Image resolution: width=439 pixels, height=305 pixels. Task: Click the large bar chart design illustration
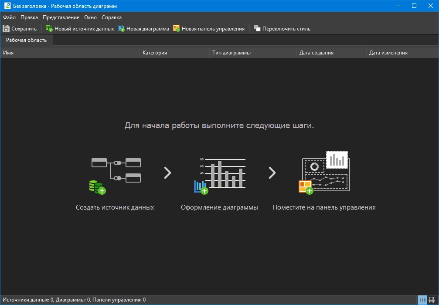click(220, 176)
